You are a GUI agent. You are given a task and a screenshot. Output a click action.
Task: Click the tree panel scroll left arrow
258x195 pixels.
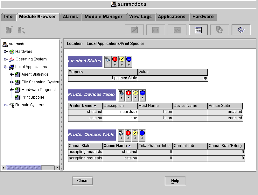3,168
